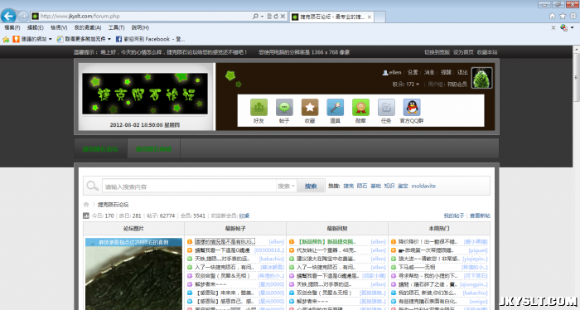The width and height of the screenshot is (580, 310).
Task: Open address bar search magnifier
Action: [x=255, y=17]
